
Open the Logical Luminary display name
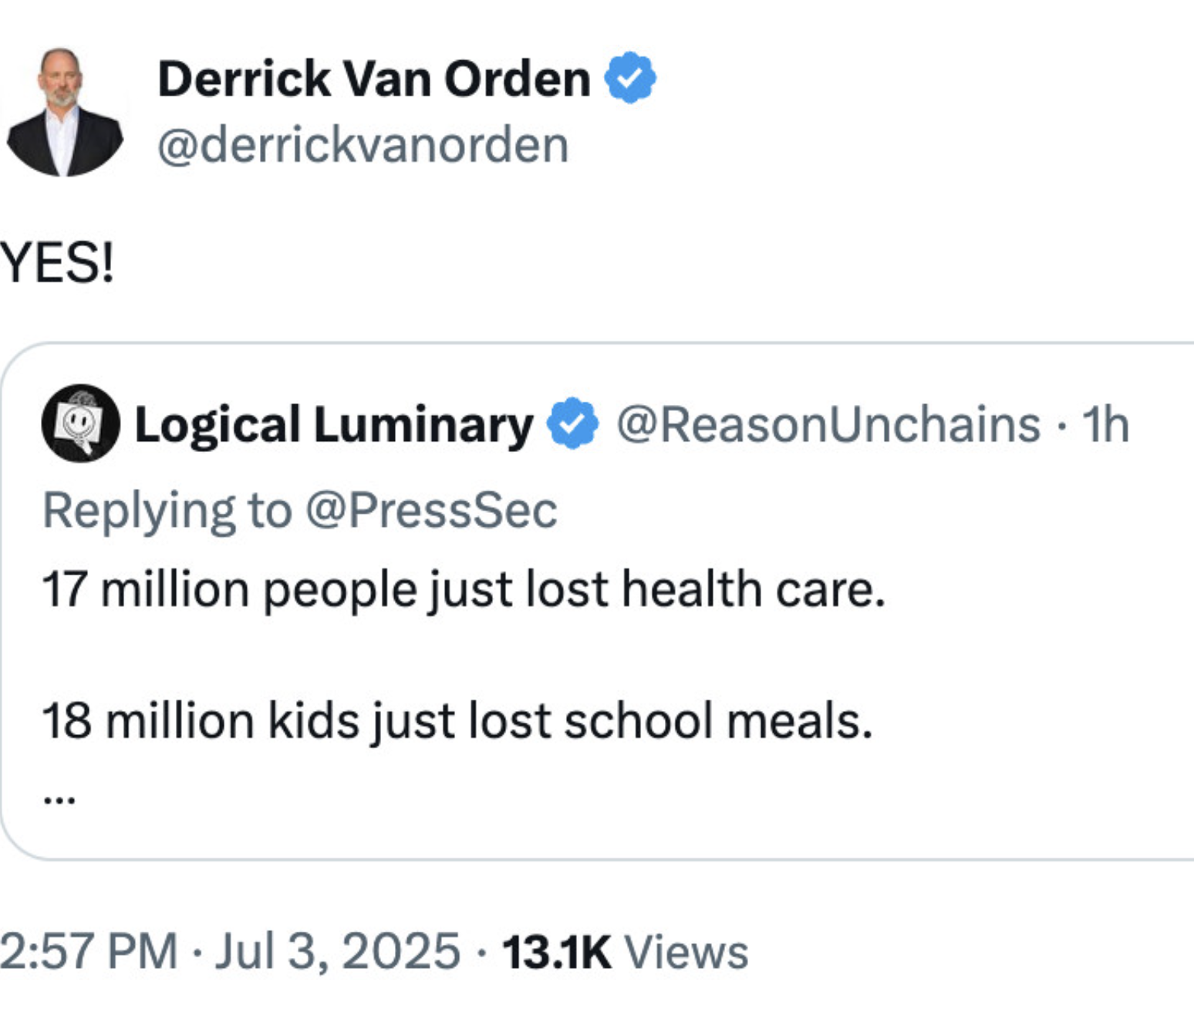point(334,425)
